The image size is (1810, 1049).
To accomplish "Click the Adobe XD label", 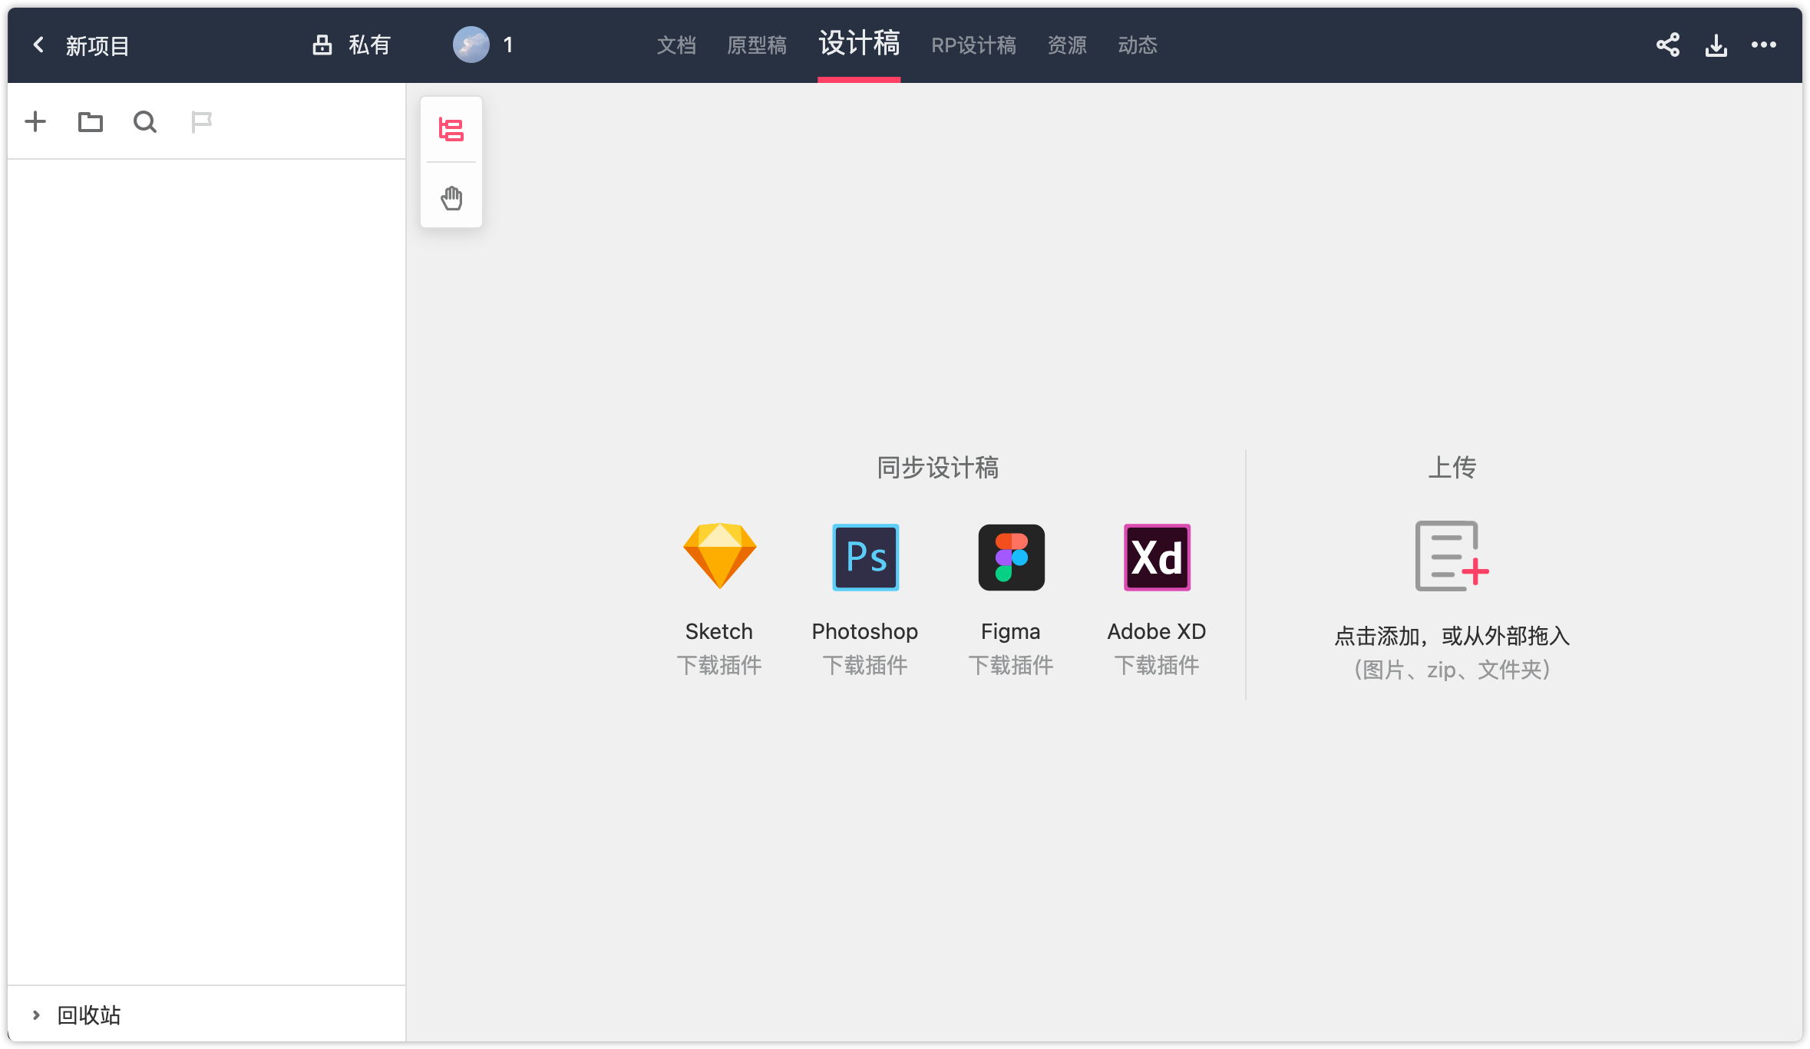I will coord(1157,631).
